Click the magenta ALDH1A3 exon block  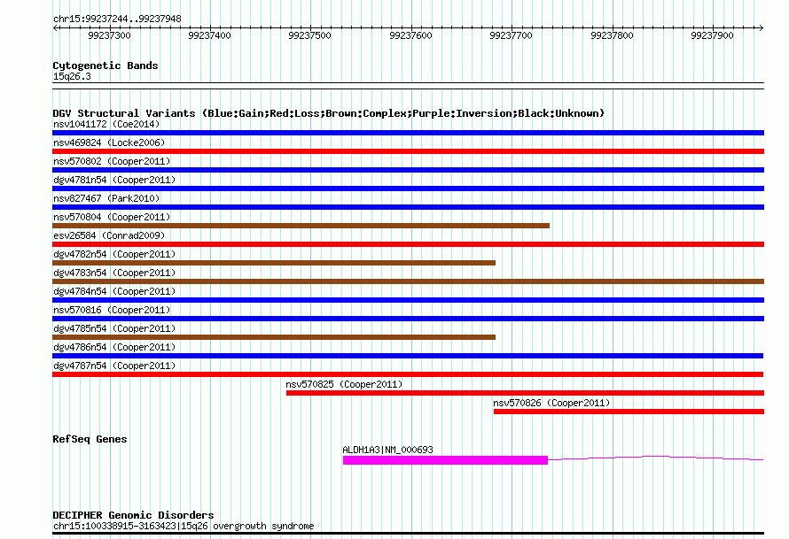[x=445, y=460]
